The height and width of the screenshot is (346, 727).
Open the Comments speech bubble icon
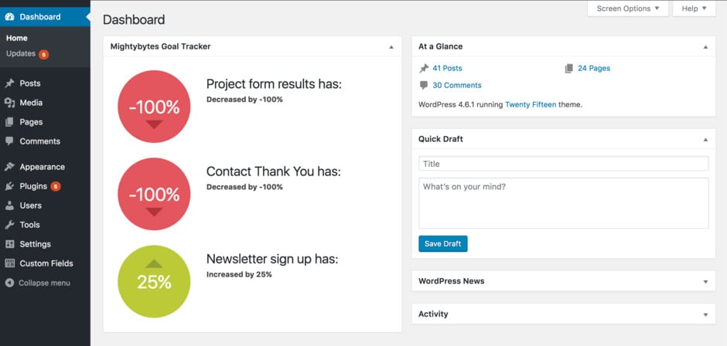(9, 141)
